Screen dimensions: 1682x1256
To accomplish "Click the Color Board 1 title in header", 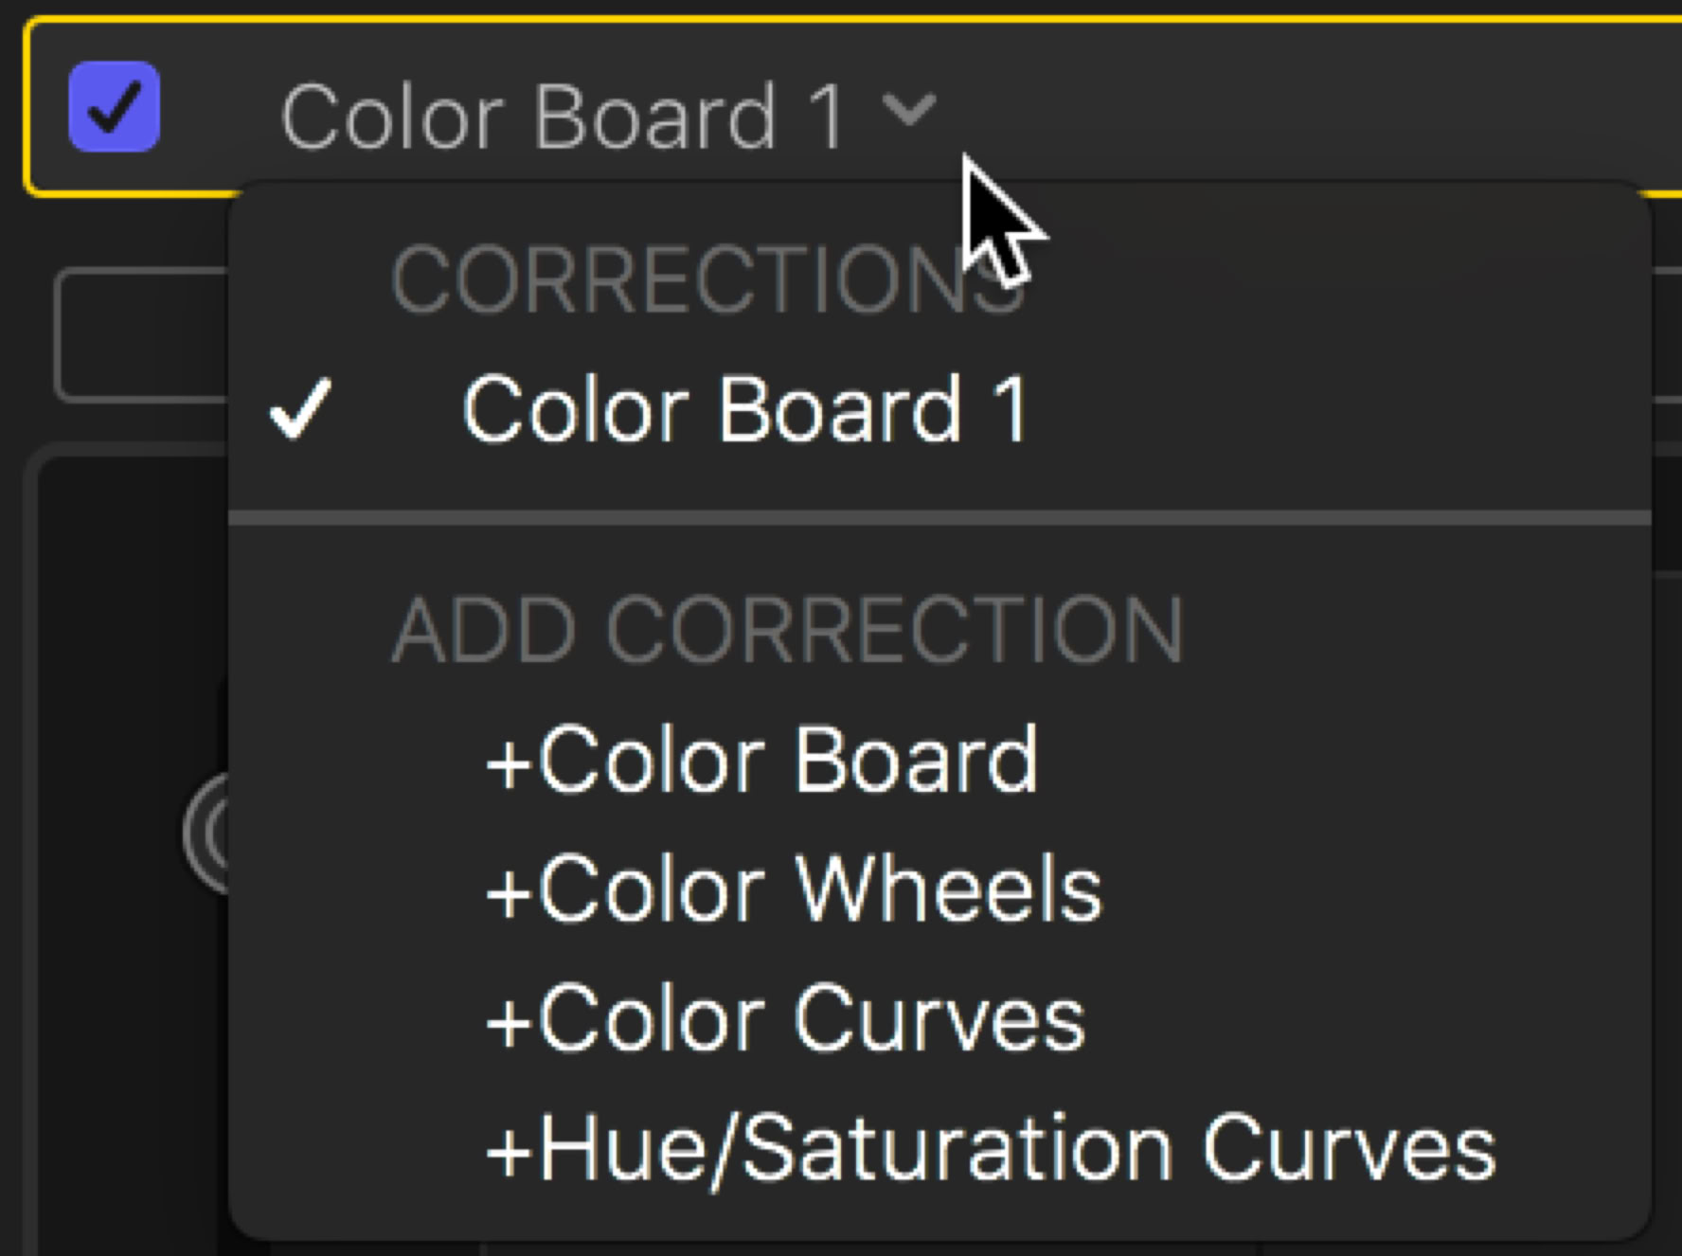I will coord(562,117).
